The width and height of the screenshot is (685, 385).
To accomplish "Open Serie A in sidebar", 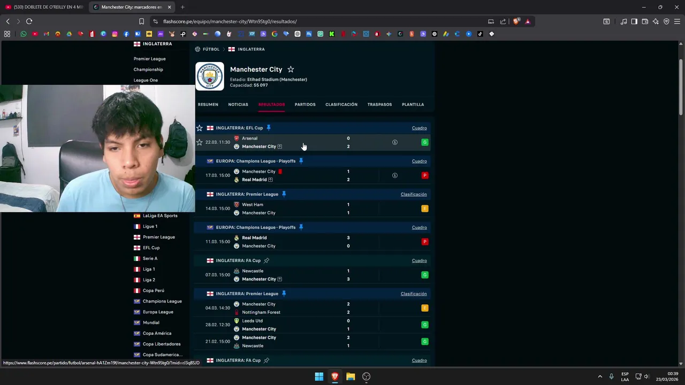I will pyautogui.click(x=150, y=258).
